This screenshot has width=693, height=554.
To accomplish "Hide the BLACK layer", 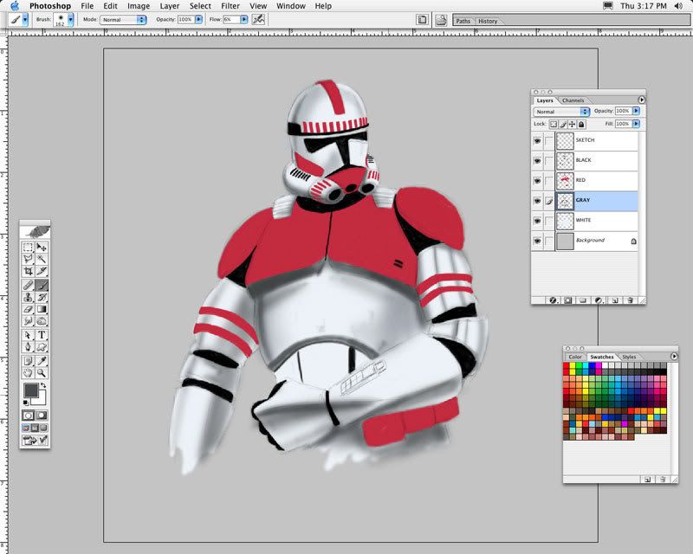I will (537, 161).
